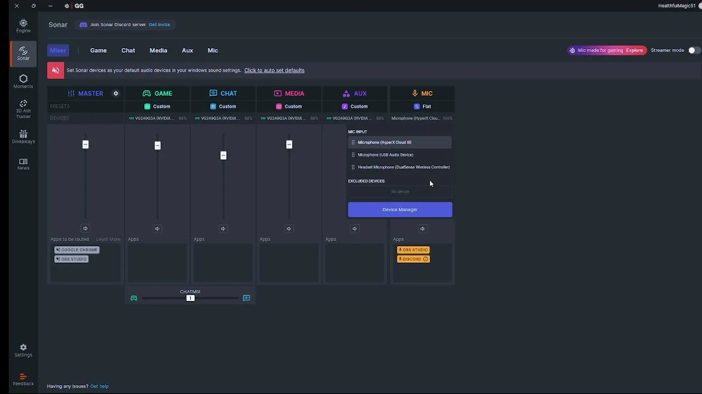Click the master channel gear icon
Viewport: 702px width, 394px height.
[x=116, y=94]
